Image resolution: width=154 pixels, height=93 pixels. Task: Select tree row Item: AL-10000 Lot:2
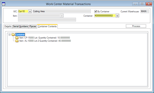[x=45, y=41]
